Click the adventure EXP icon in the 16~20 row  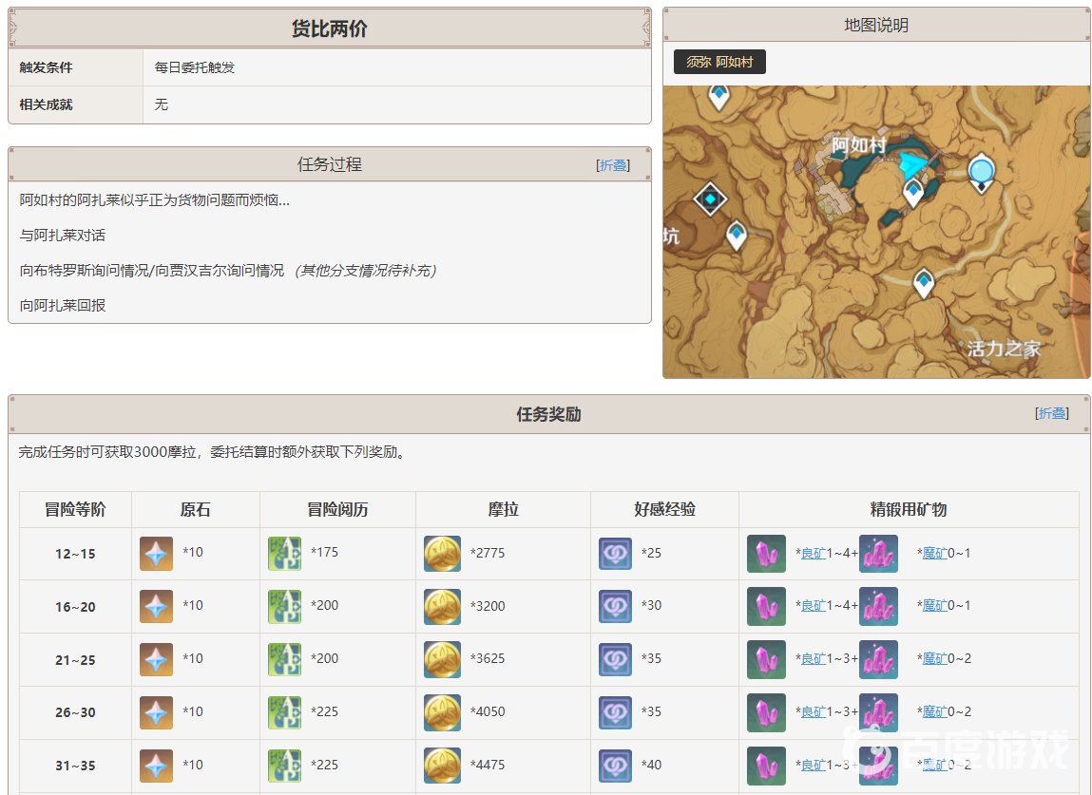click(x=285, y=606)
